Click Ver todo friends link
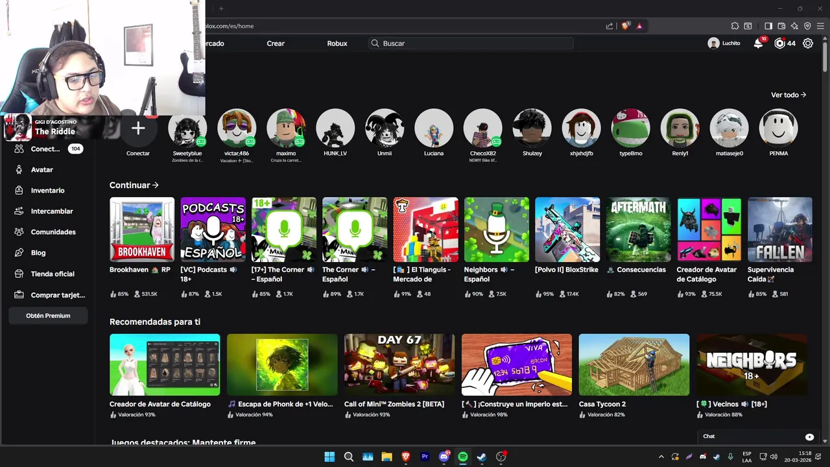 pyautogui.click(x=788, y=95)
